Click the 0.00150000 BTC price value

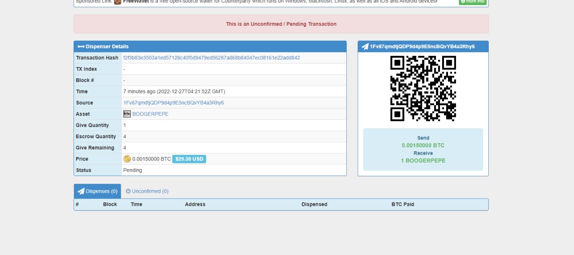point(152,159)
